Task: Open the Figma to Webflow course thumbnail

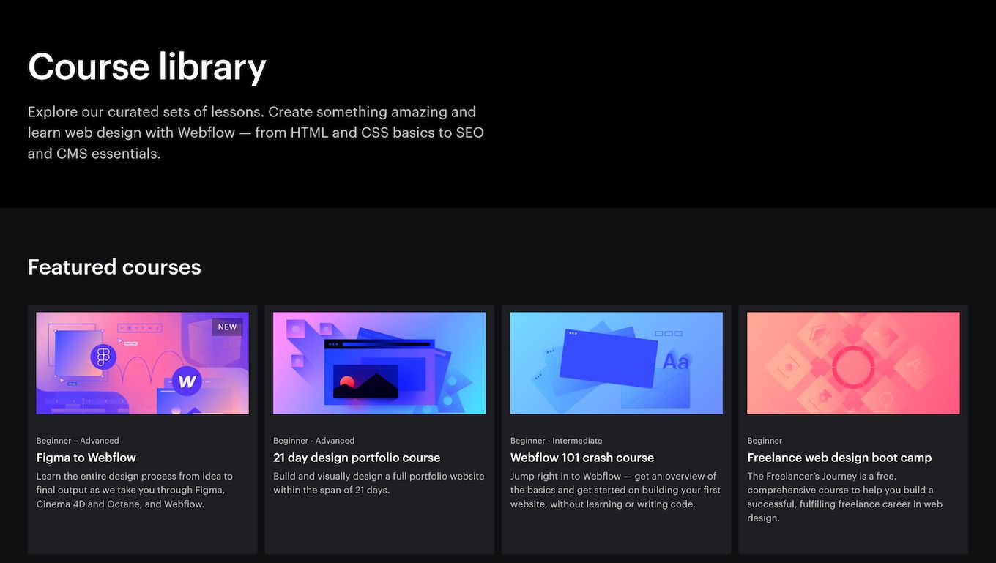Action: pyautogui.click(x=142, y=363)
